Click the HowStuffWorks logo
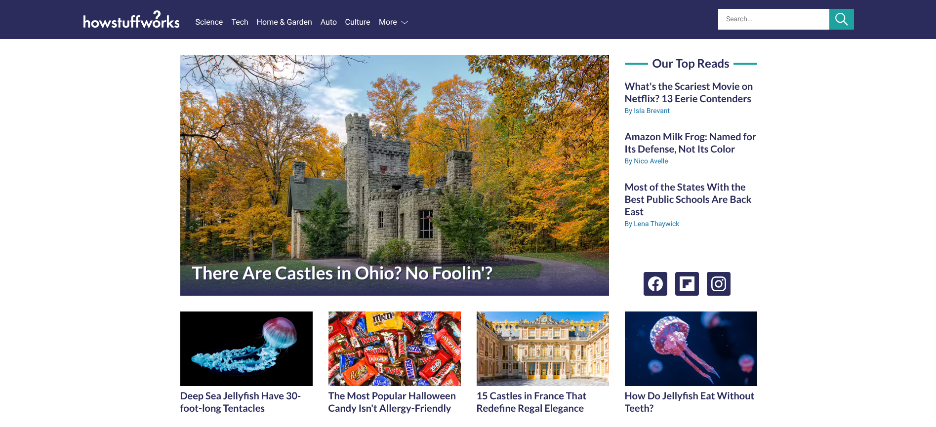936x427 pixels. pyautogui.click(x=131, y=20)
